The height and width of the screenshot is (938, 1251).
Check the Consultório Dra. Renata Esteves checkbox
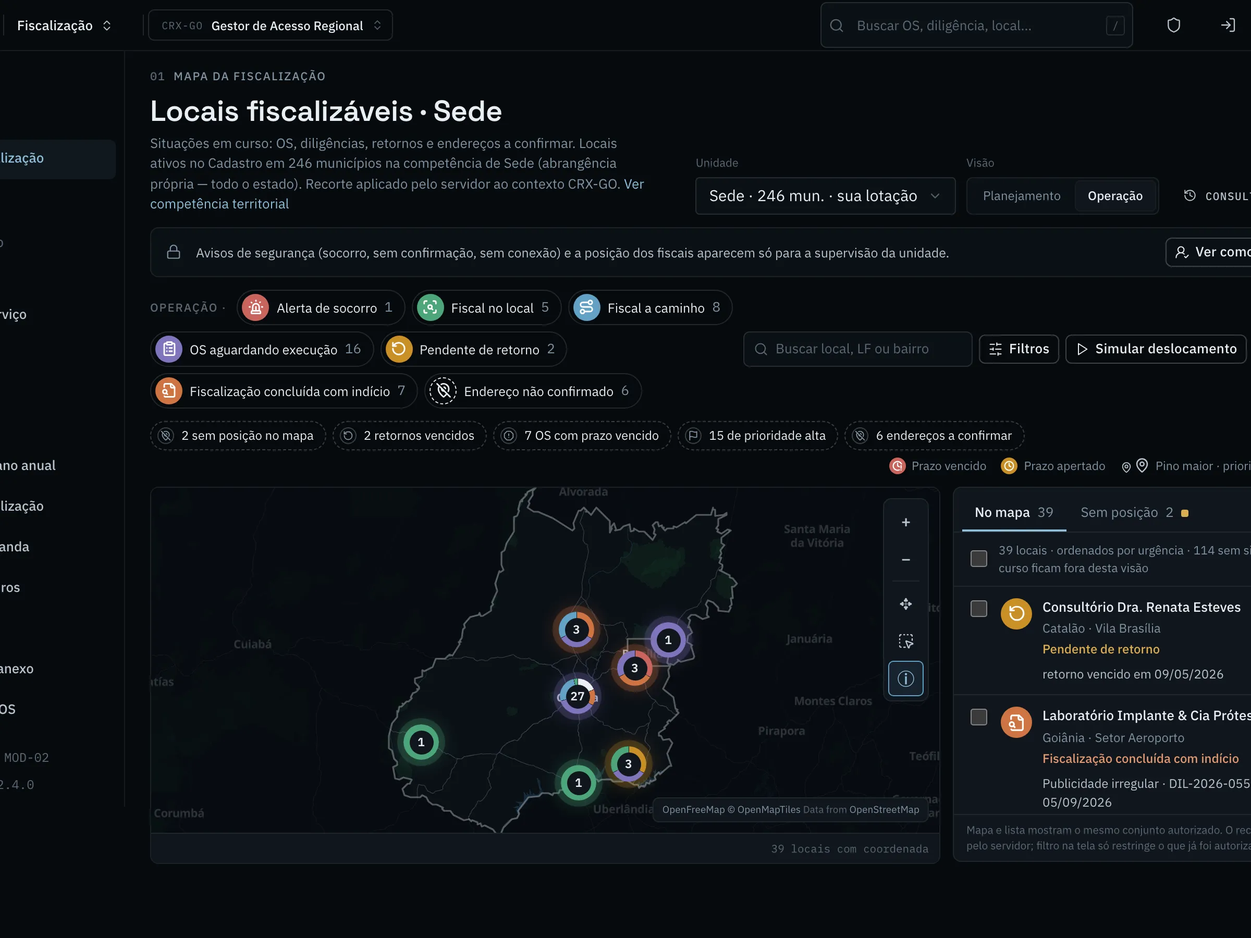click(x=978, y=609)
